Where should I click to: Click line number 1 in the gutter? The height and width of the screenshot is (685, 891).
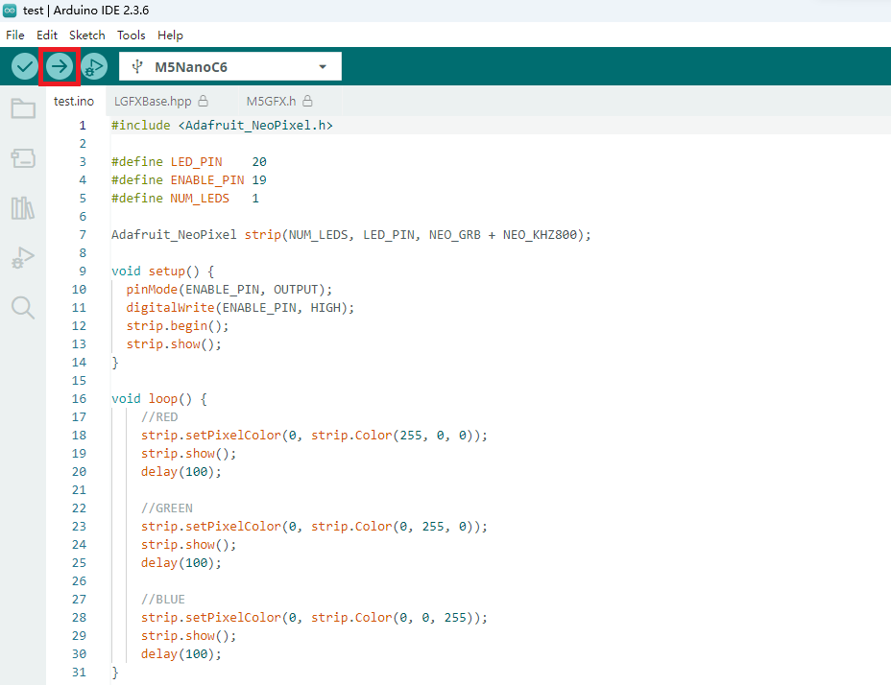[83, 126]
